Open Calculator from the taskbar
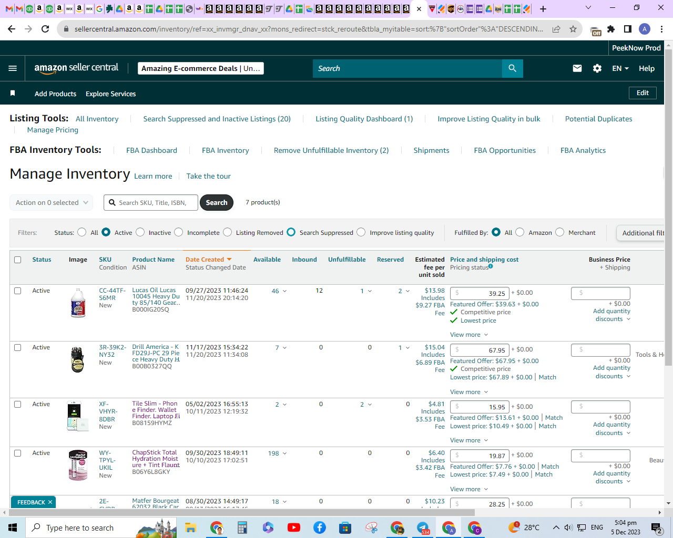 [242, 527]
